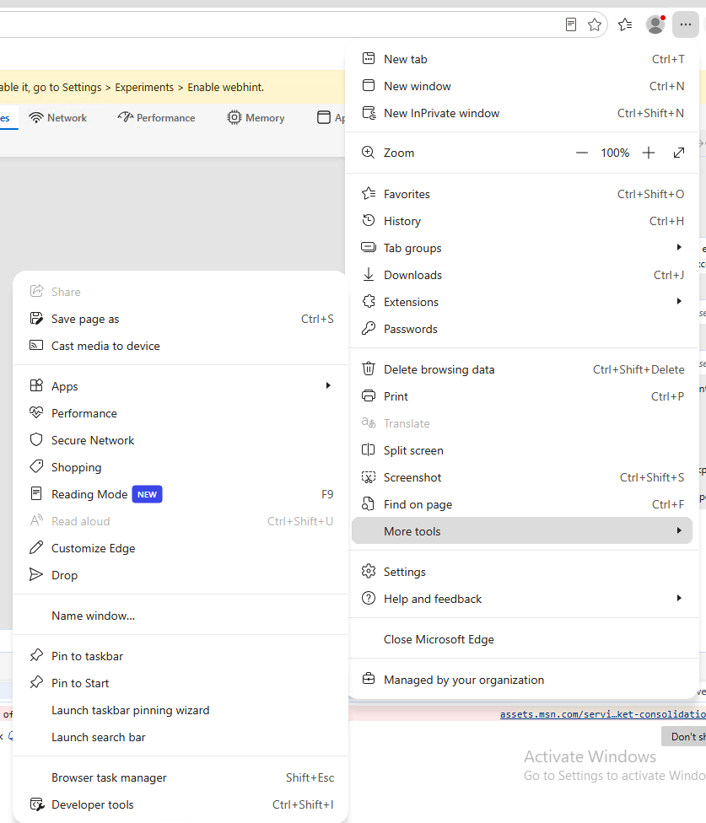The image size is (706, 823).
Task: Click the Print printer icon
Action: [x=369, y=395]
